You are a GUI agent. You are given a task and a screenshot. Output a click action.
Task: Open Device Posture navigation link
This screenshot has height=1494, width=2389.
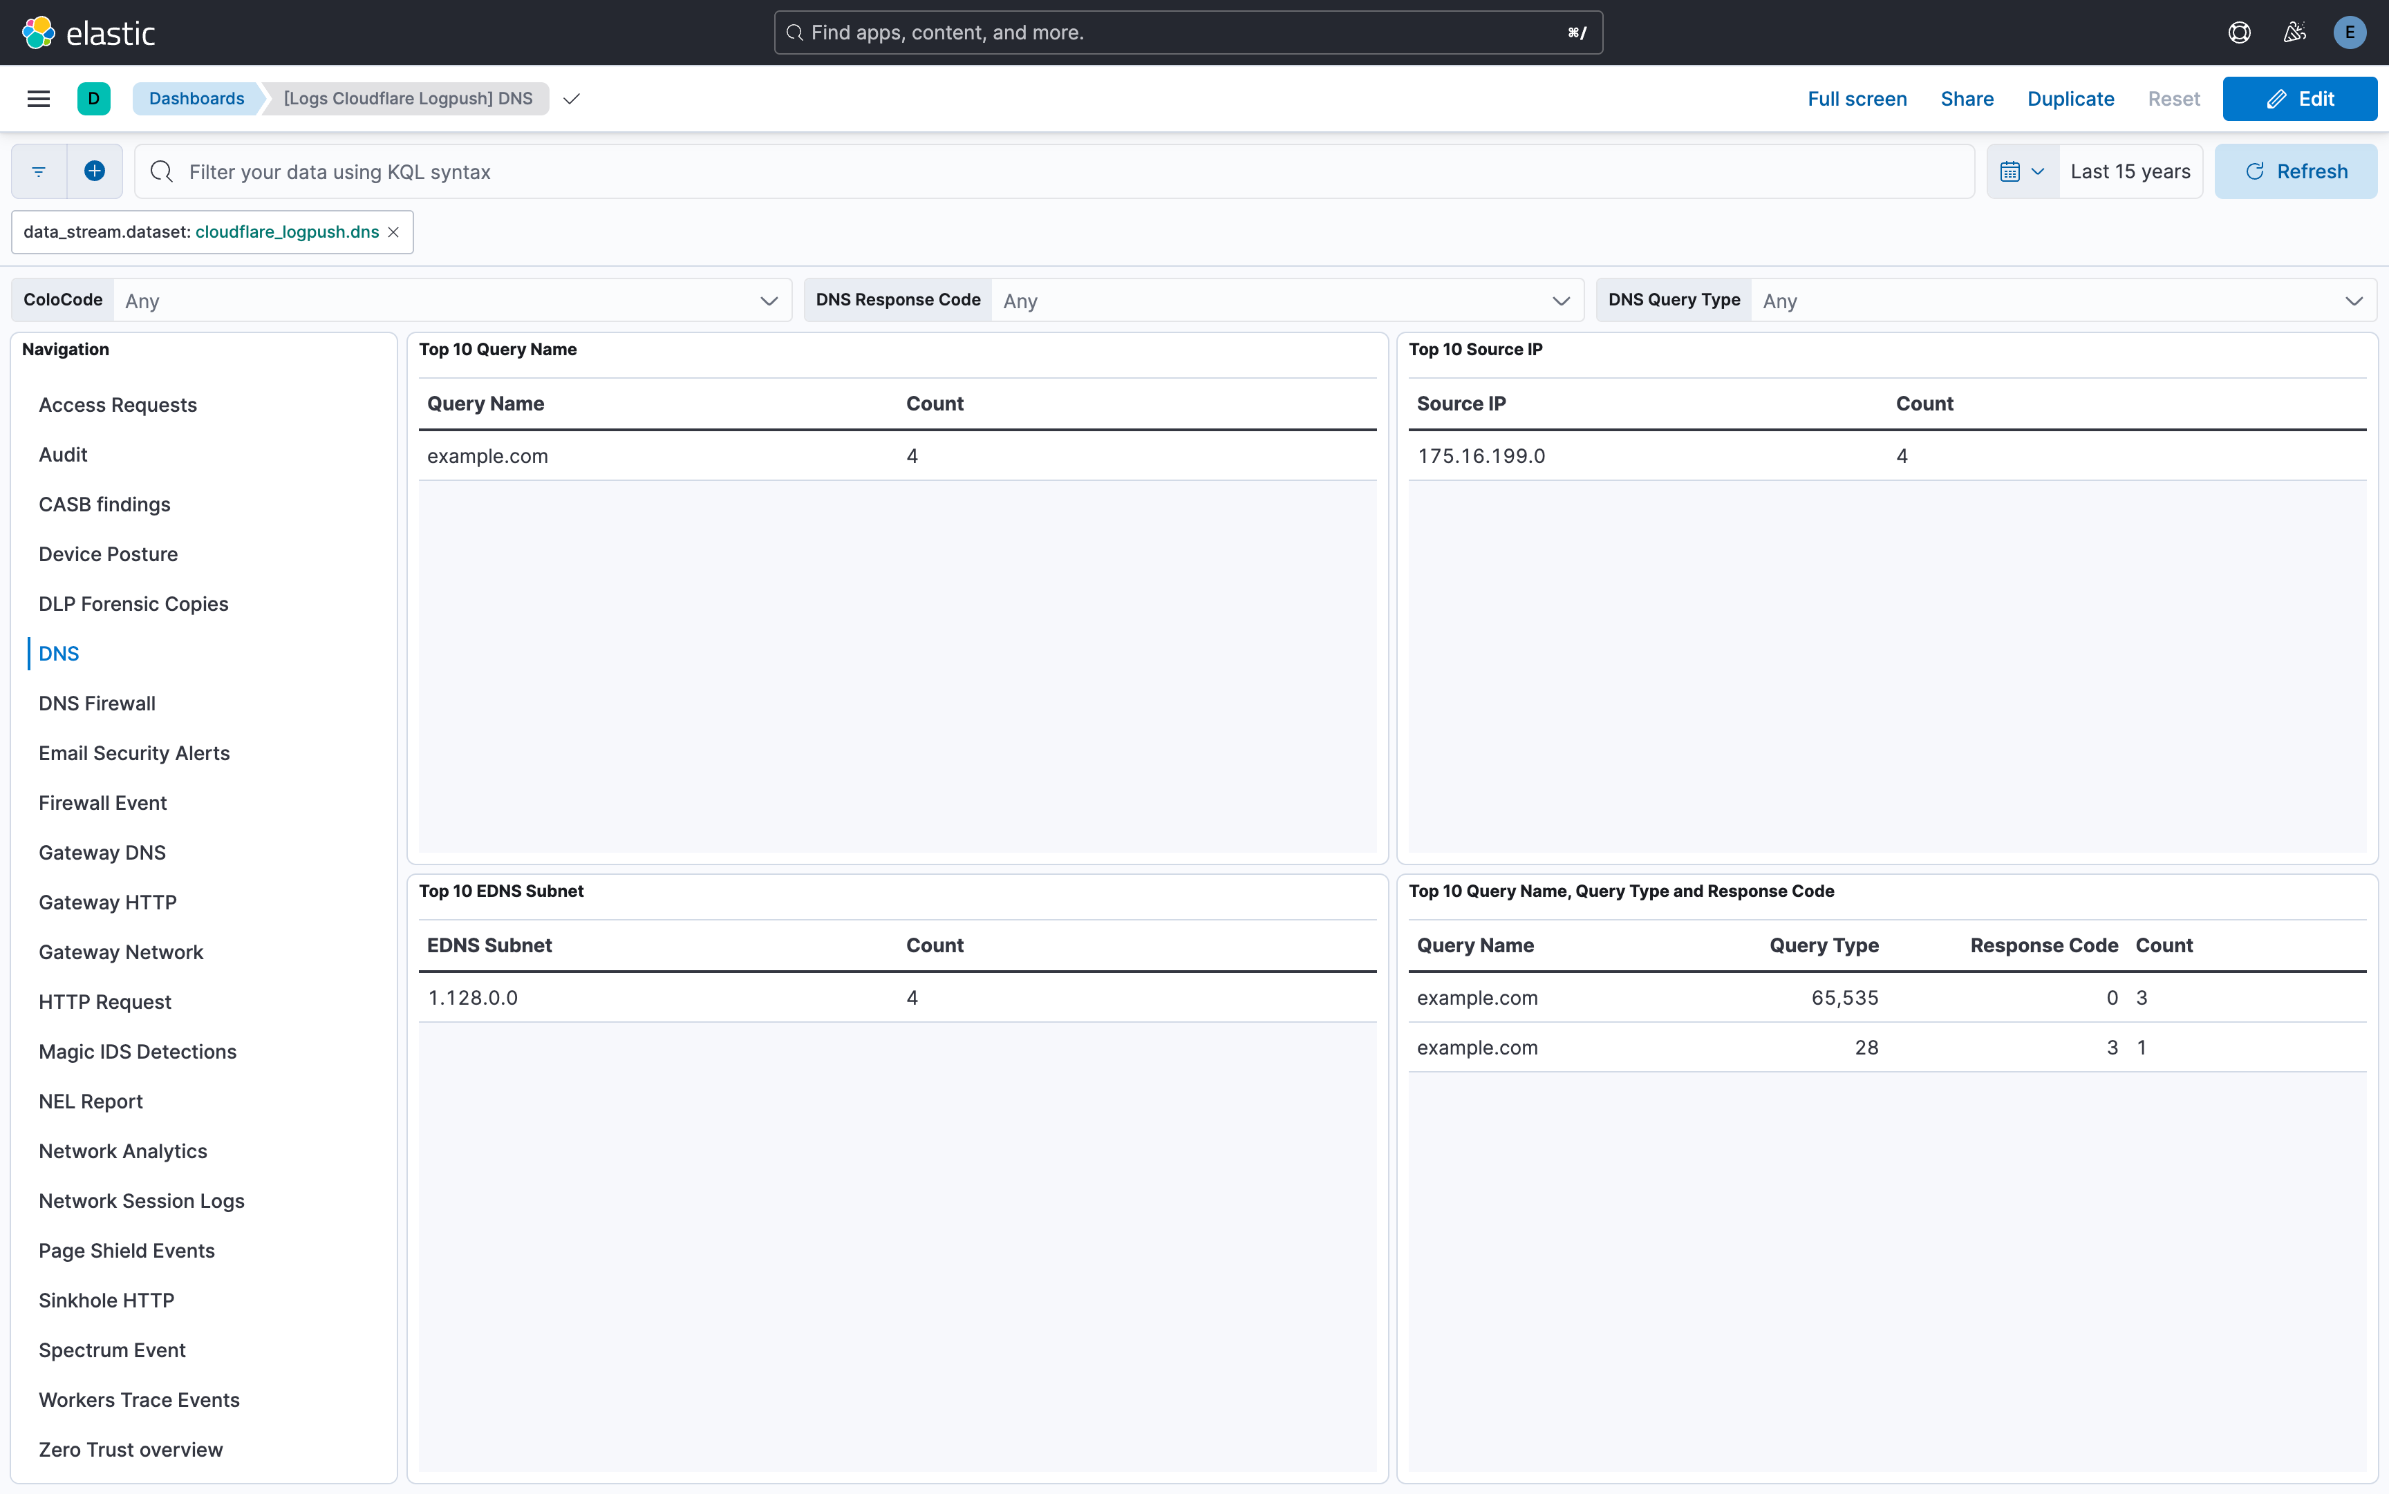109,554
